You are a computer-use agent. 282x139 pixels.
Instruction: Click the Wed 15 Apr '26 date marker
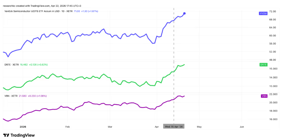click(174, 126)
